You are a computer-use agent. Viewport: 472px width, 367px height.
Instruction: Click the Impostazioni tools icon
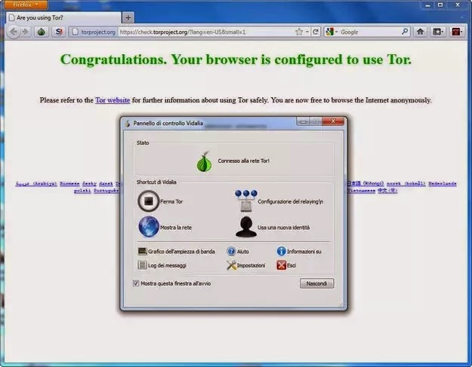tap(231, 265)
